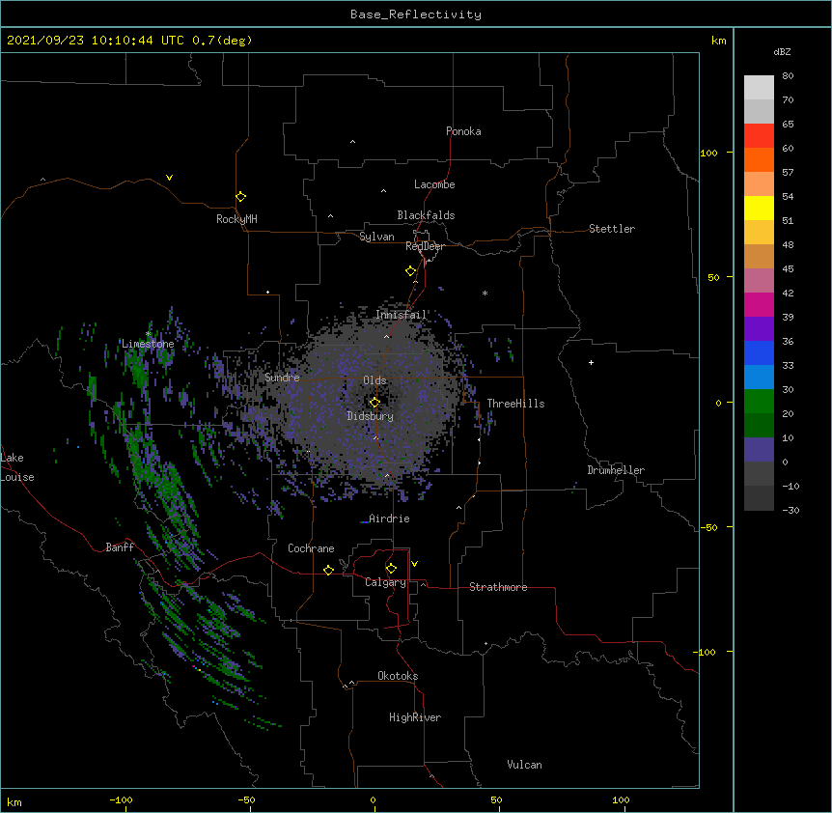
Task: Select the magenta swatch between 42 and 39
Action: point(759,305)
